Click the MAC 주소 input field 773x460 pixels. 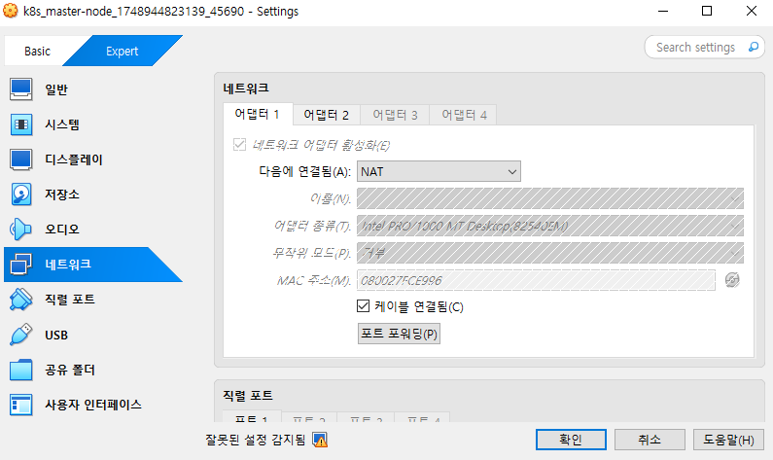pos(536,280)
